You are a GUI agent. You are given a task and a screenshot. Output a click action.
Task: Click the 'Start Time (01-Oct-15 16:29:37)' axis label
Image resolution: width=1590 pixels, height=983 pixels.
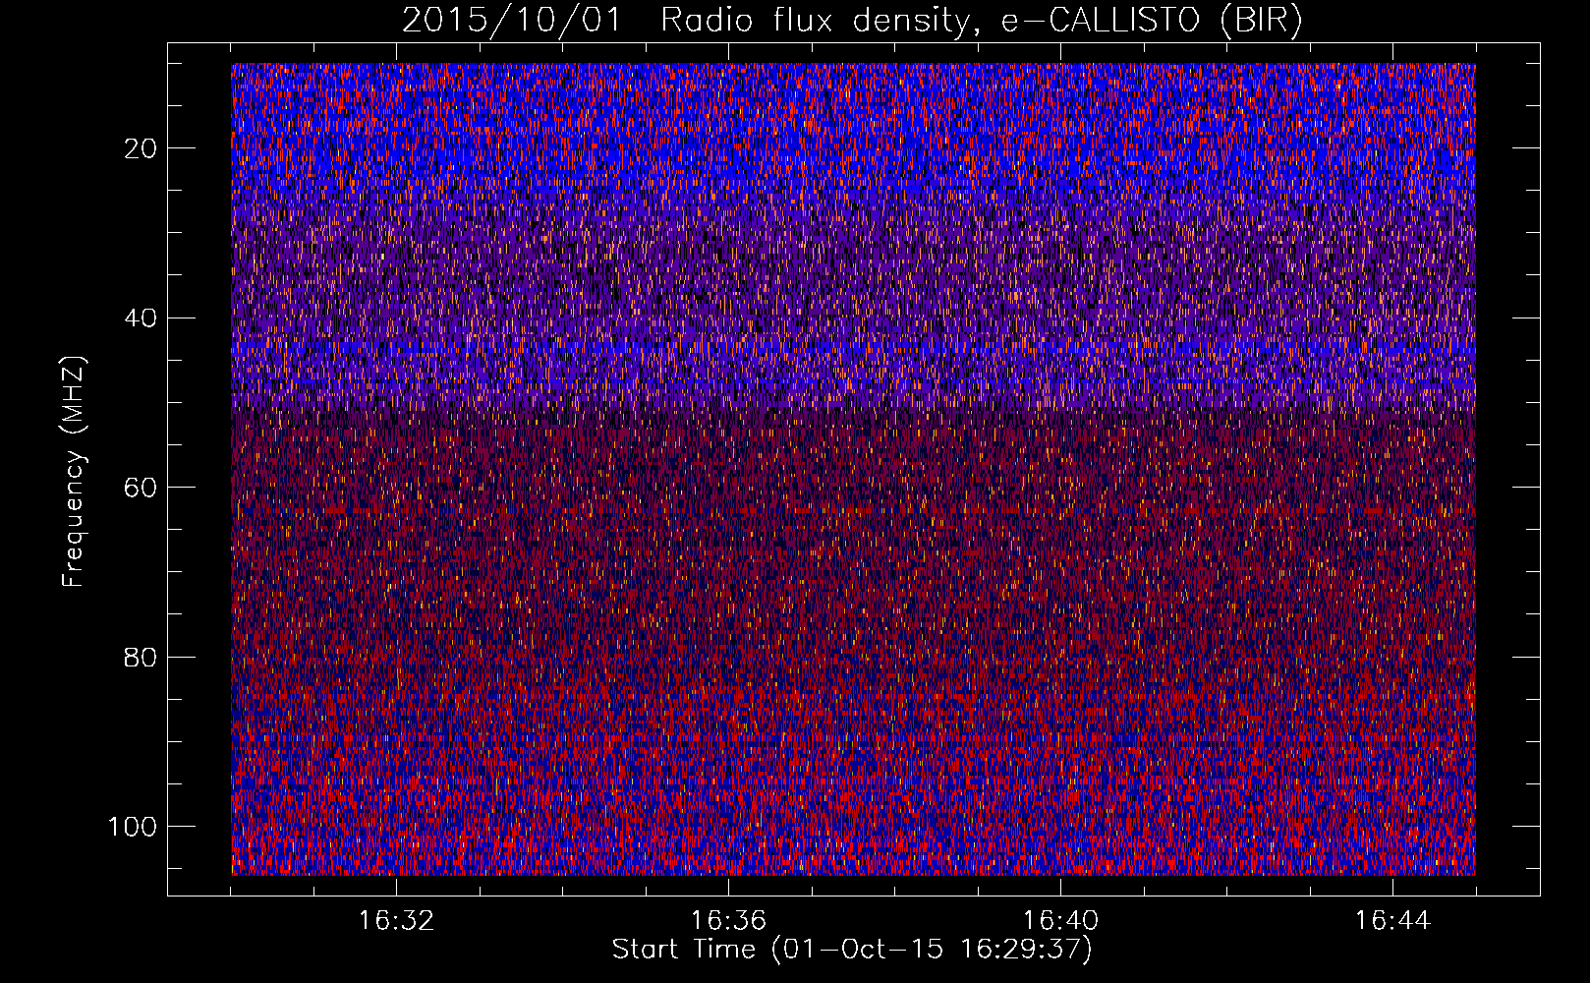point(852,950)
